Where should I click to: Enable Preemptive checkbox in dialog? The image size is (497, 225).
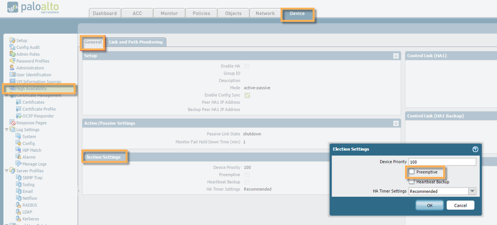pyautogui.click(x=411, y=172)
